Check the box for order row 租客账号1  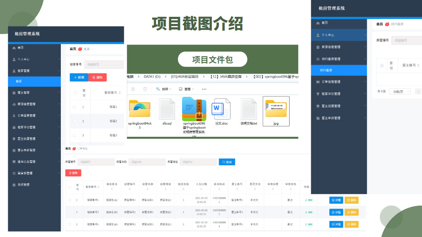tap(70, 200)
